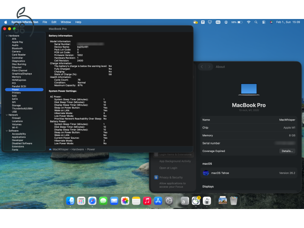Collapse the Software section in sidebar

coord(7,131)
